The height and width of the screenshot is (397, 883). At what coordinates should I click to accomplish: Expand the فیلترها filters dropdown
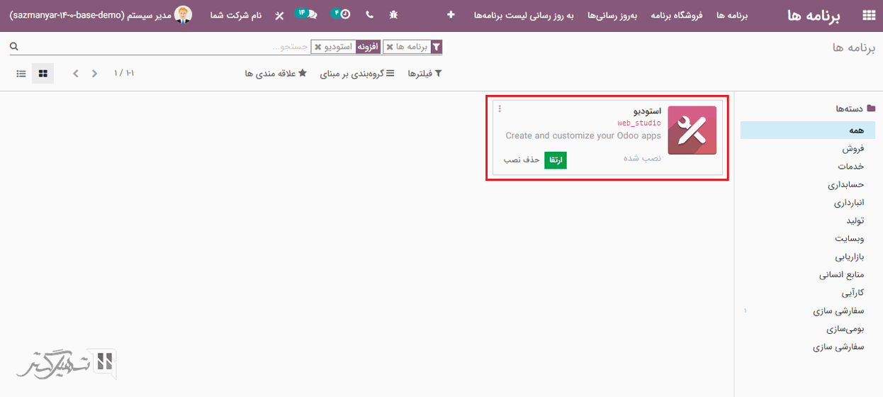coord(424,74)
